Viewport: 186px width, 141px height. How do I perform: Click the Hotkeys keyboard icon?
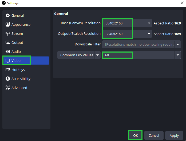(8, 70)
